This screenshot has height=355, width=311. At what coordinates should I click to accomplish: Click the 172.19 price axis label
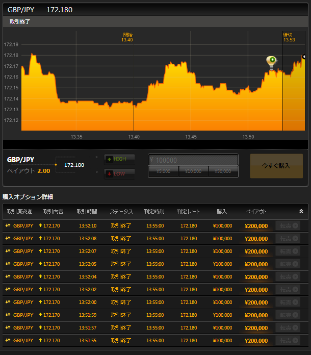point(11,44)
